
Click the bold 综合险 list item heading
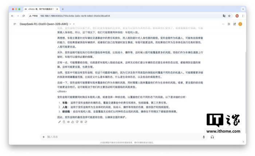(66, 112)
